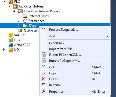The width and height of the screenshot is (116, 97).
Task: Click the ZApp folder icon
Action: point(25,26)
